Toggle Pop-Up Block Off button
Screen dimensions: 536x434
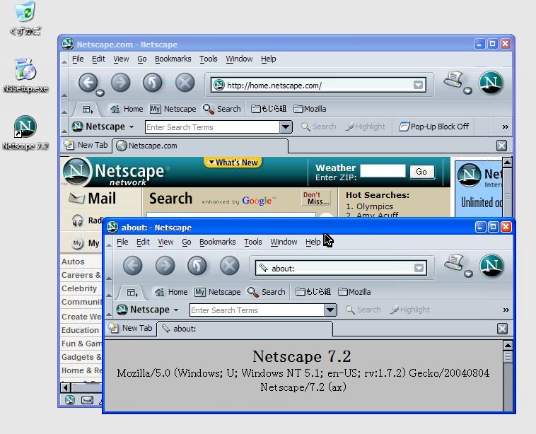click(x=433, y=127)
